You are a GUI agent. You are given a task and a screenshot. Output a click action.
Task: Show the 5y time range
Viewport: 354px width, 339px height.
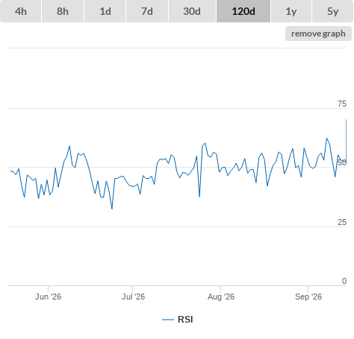click(332, 11)
